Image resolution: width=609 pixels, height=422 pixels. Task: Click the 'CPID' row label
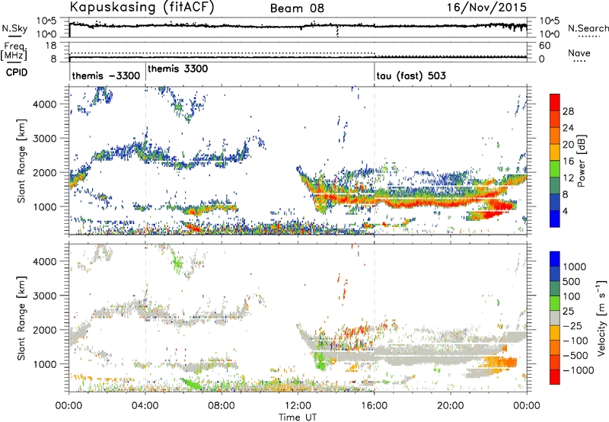17,73
